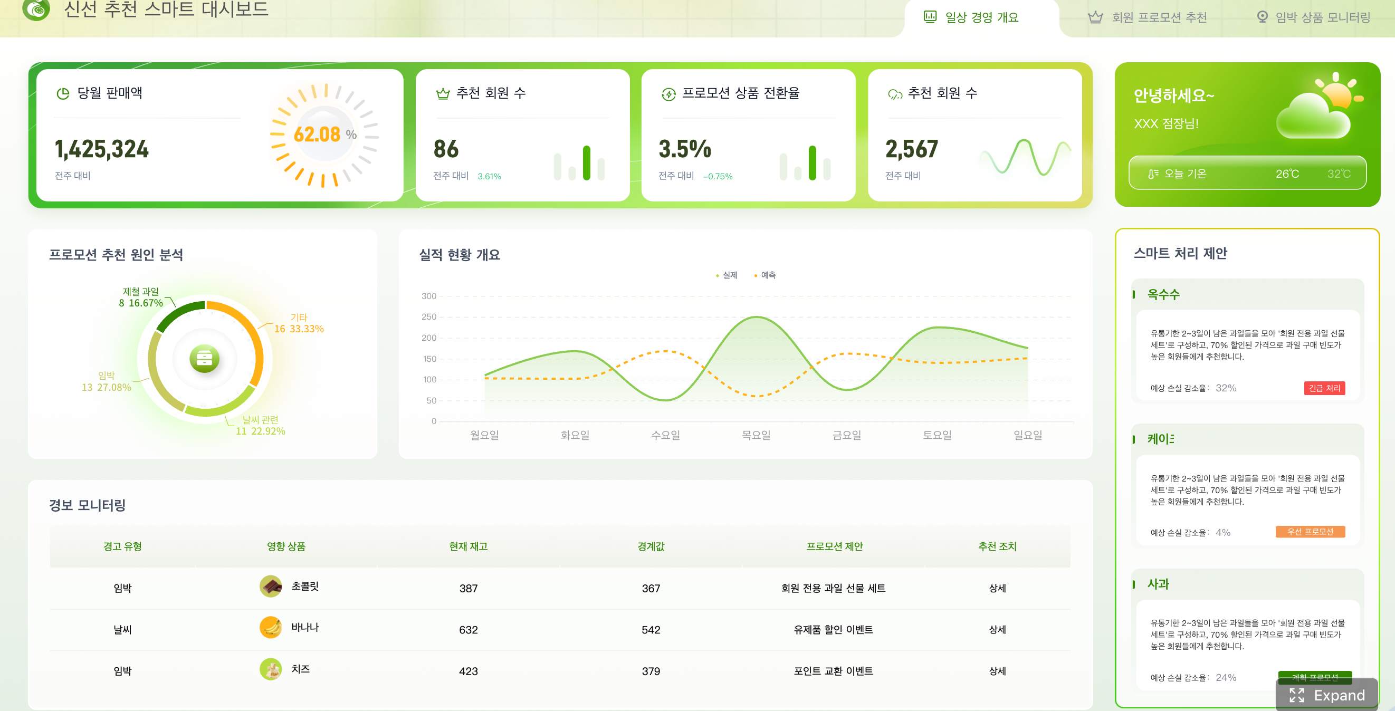Switch to 임박 상품 모니터링 tab
The width and height of the screenshot is (1395, 711).
point(1313,17)
